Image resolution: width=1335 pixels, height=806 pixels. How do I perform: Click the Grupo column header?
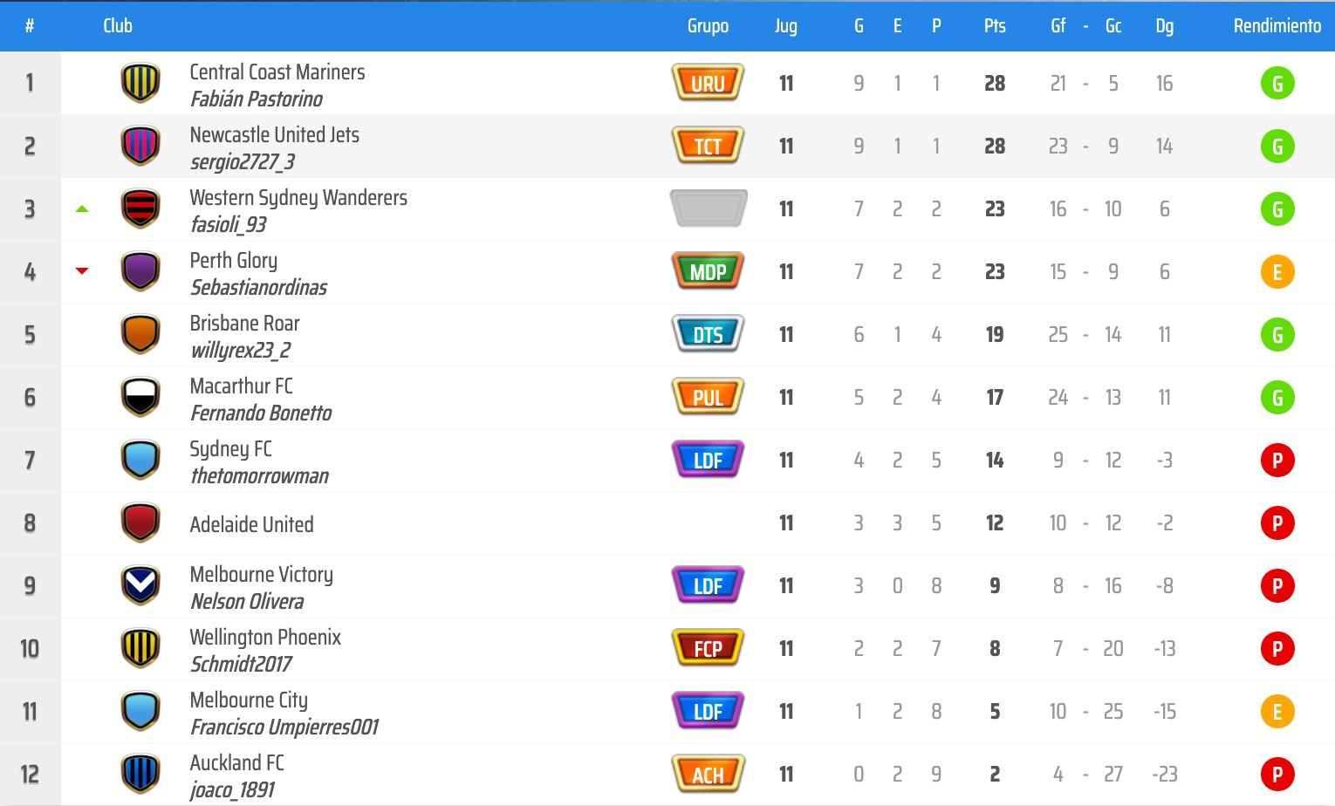click(708, 26)
